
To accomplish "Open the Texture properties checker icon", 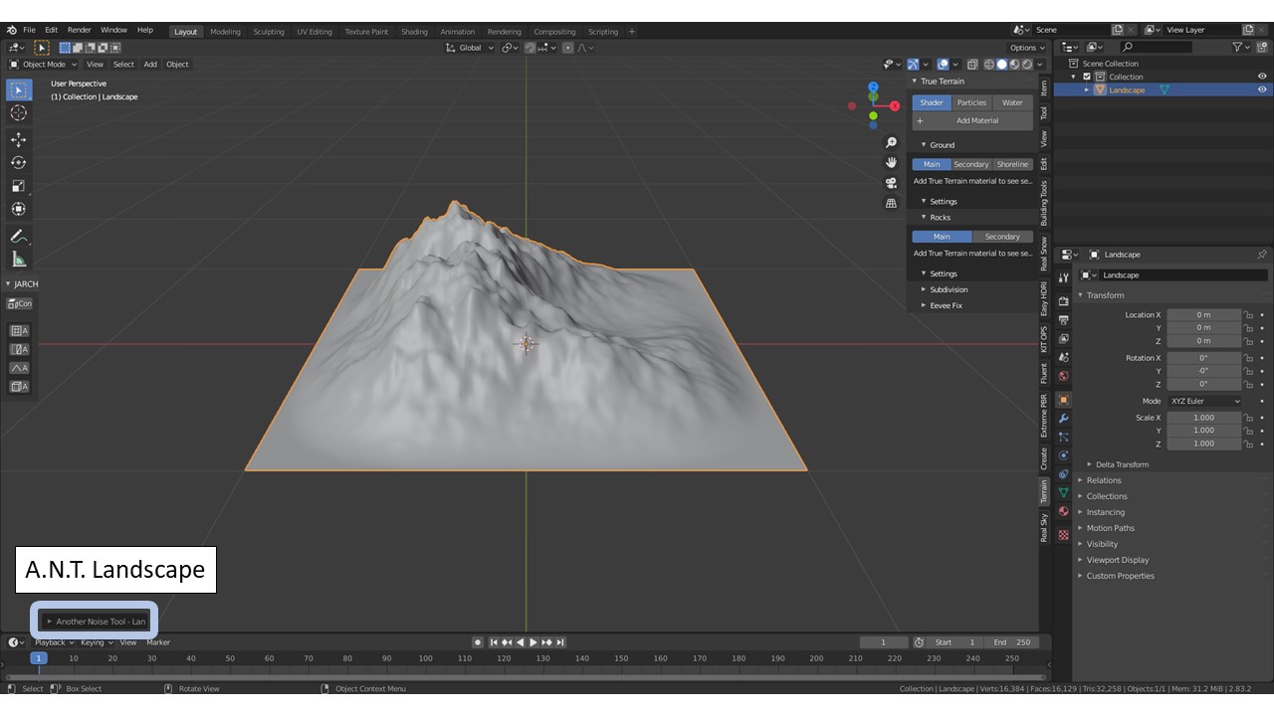I will 1063,535.
